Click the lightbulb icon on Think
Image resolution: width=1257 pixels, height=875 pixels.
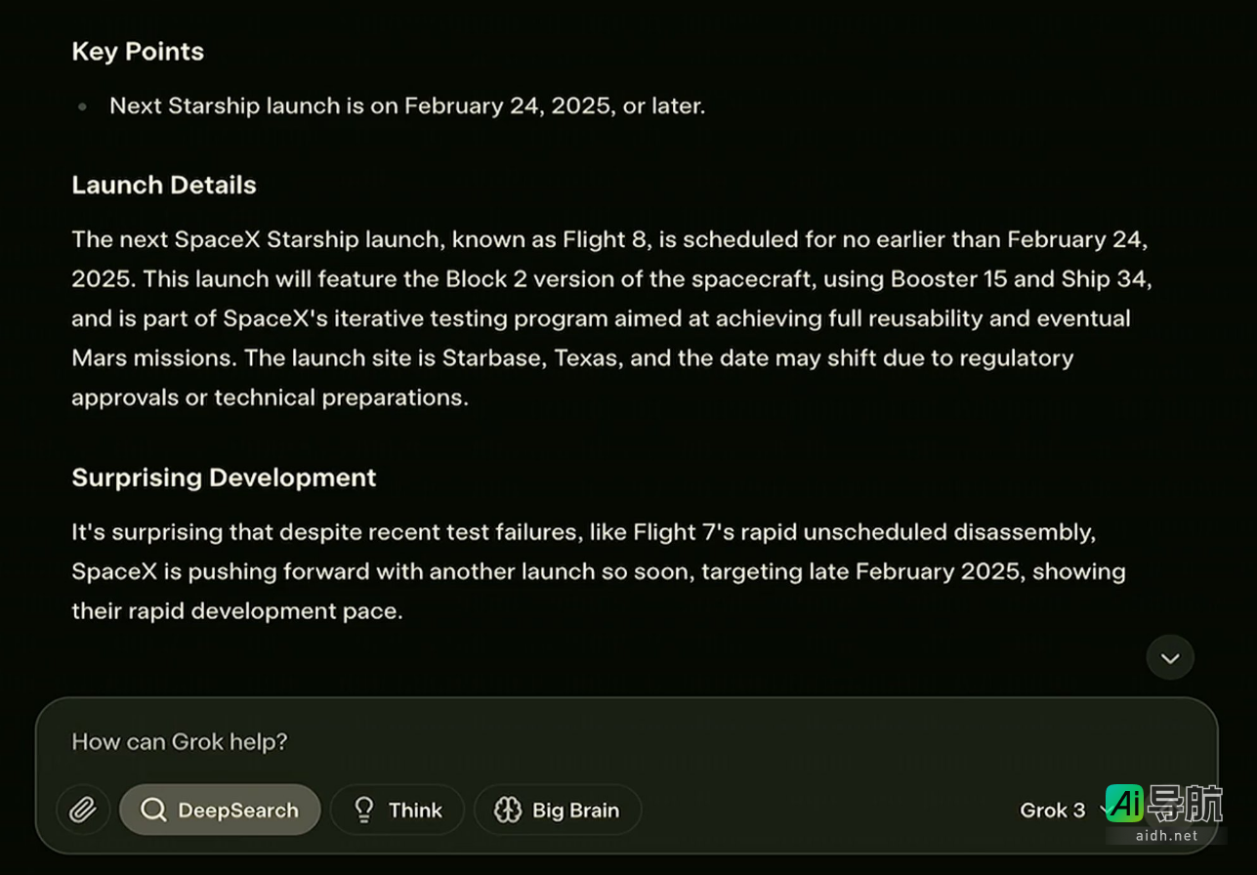[364, 810]
